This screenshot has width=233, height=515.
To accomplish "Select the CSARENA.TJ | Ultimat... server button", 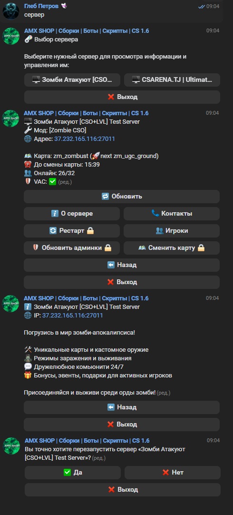I will click(x=172, y=80).
